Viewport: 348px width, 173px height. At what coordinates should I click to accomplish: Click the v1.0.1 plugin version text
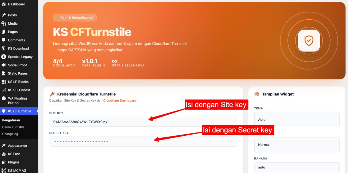(x=90, y=61)
